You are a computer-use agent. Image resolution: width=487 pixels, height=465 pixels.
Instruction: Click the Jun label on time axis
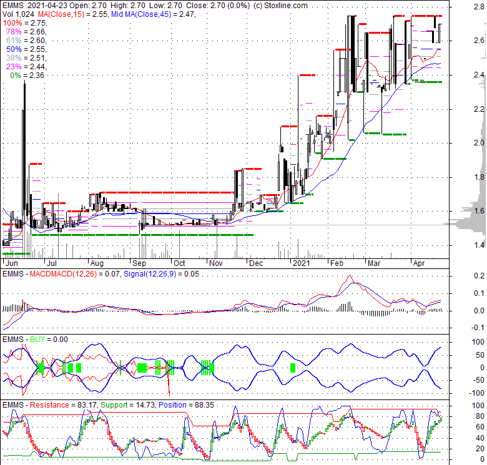(x=11, y=263)
